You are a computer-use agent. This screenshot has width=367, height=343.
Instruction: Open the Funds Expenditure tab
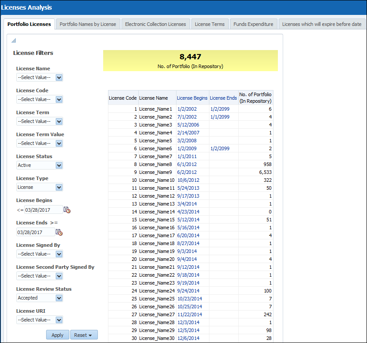253,24
